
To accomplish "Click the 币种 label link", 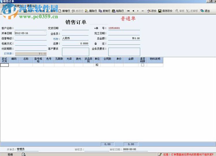I will (x=56, y=39).
